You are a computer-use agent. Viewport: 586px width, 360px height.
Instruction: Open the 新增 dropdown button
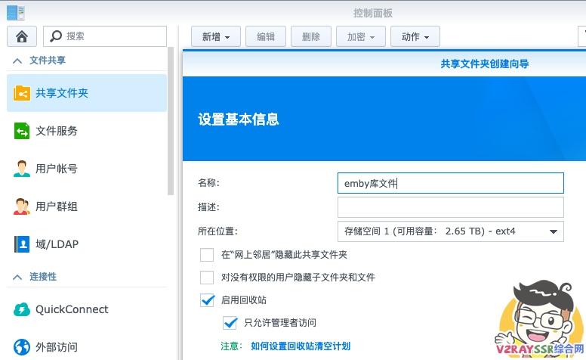[x=216, y=36]
